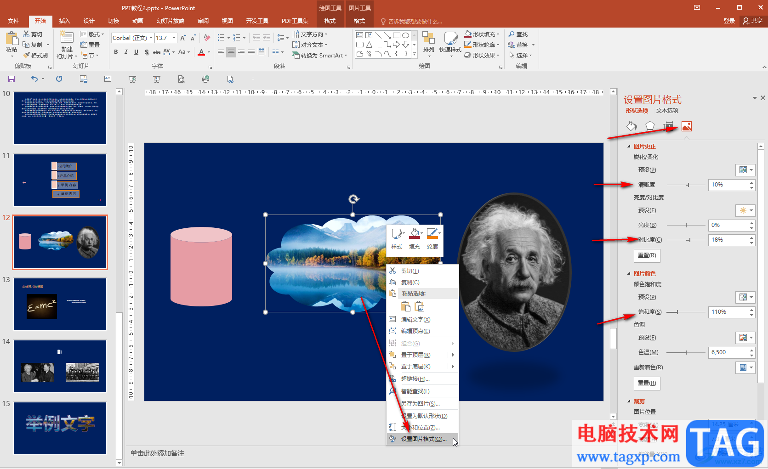Click the New Slide icon
Viewport: 768px width, 469px height.
click(x=67, y=38)
